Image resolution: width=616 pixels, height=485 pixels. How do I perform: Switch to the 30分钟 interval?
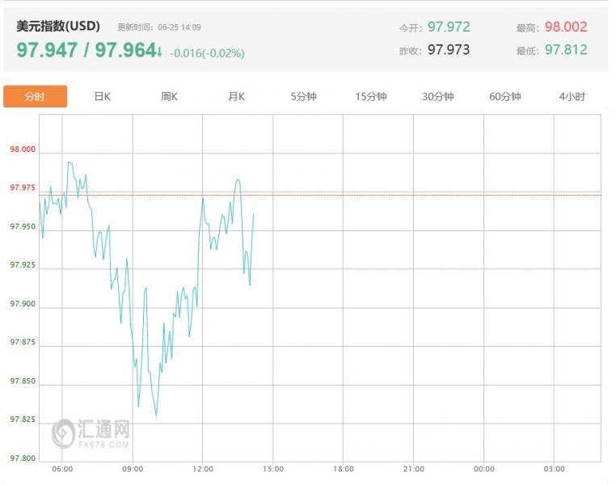click(437, 97)
